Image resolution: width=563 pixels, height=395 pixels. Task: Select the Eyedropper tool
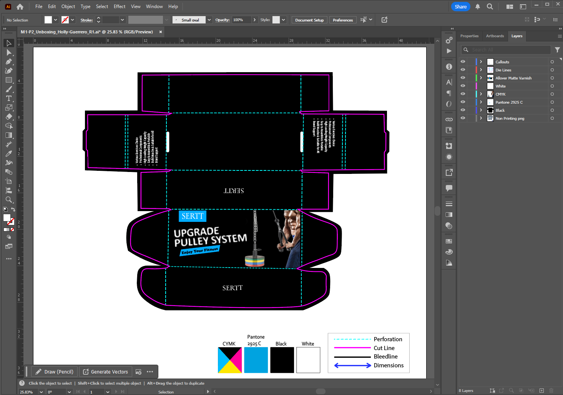(9, 154)
